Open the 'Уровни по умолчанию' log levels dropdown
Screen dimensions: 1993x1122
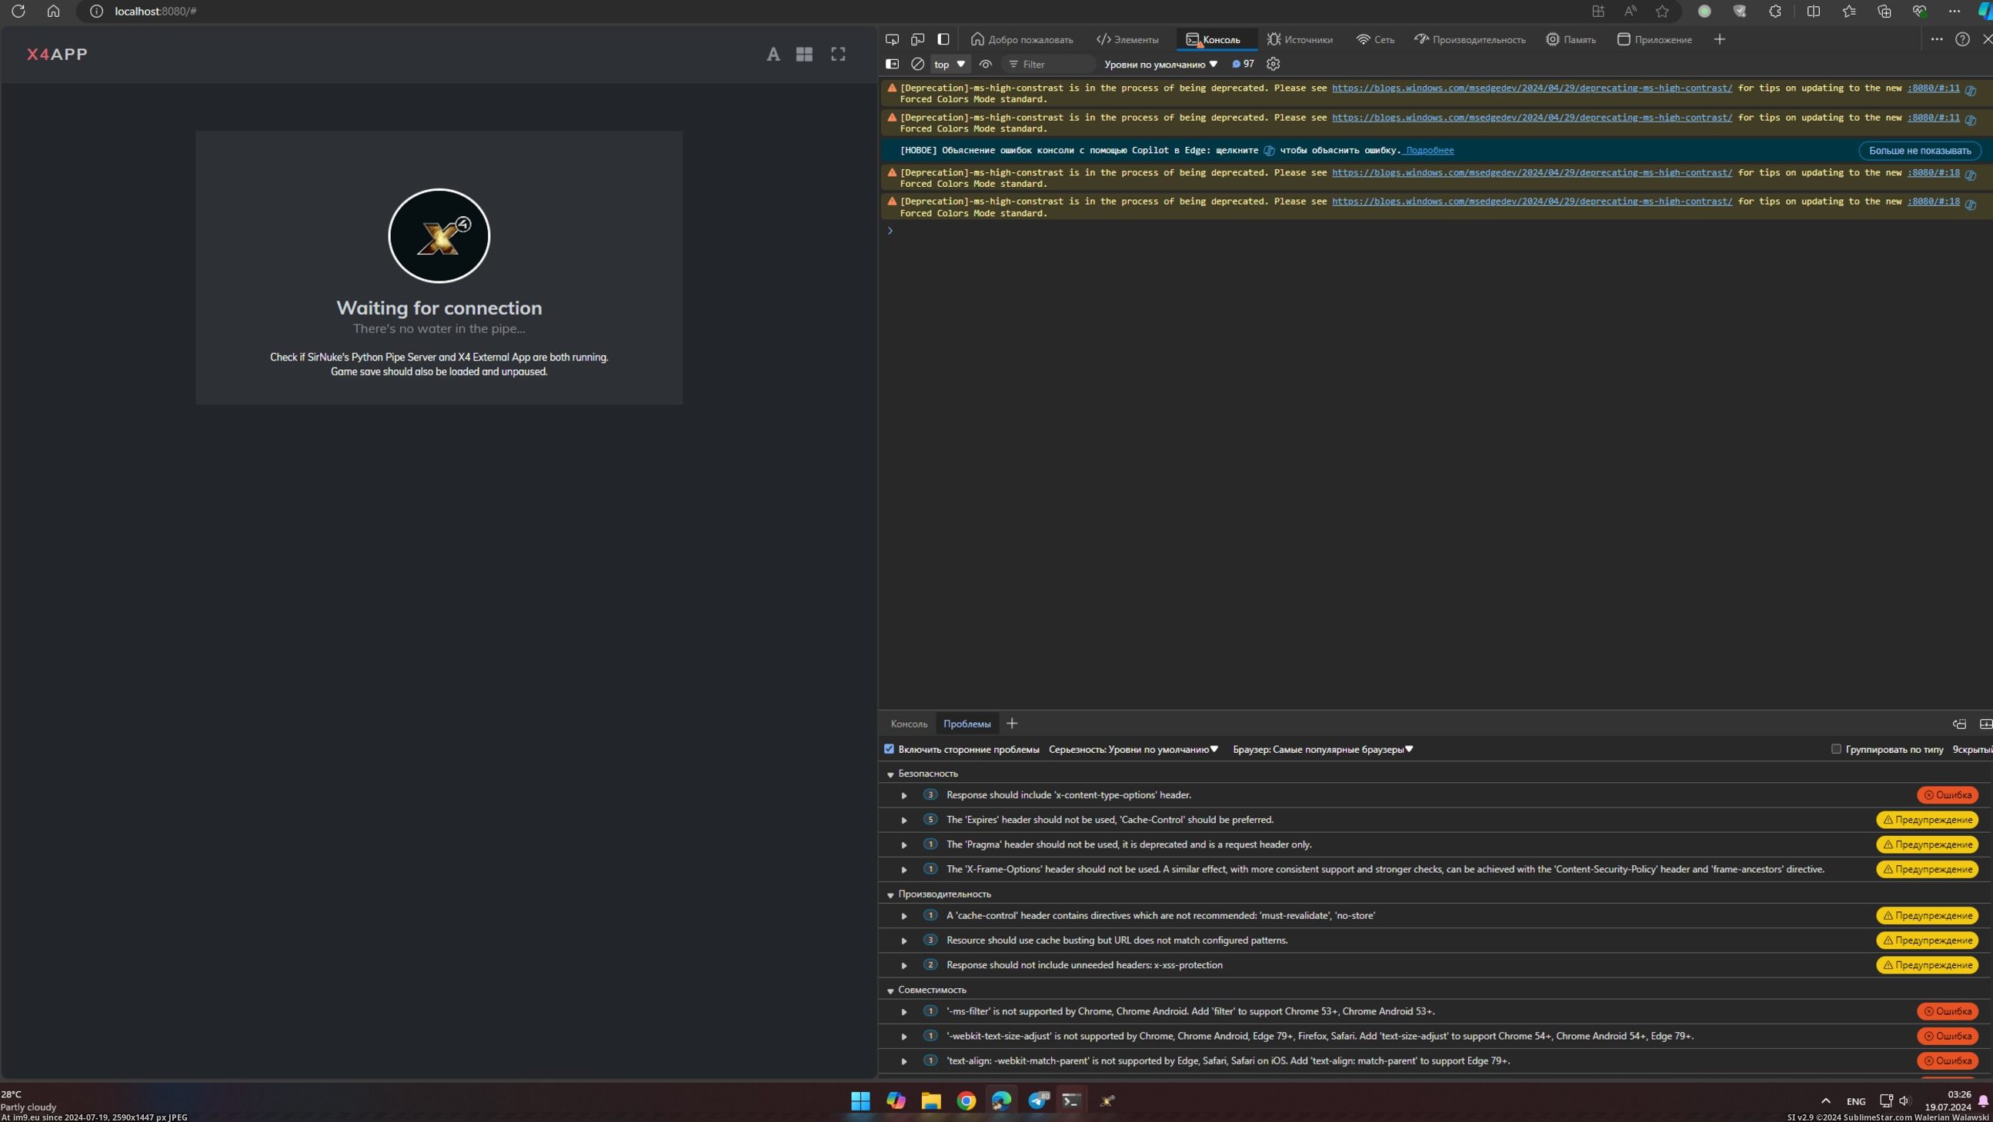tap(1160, 64)
